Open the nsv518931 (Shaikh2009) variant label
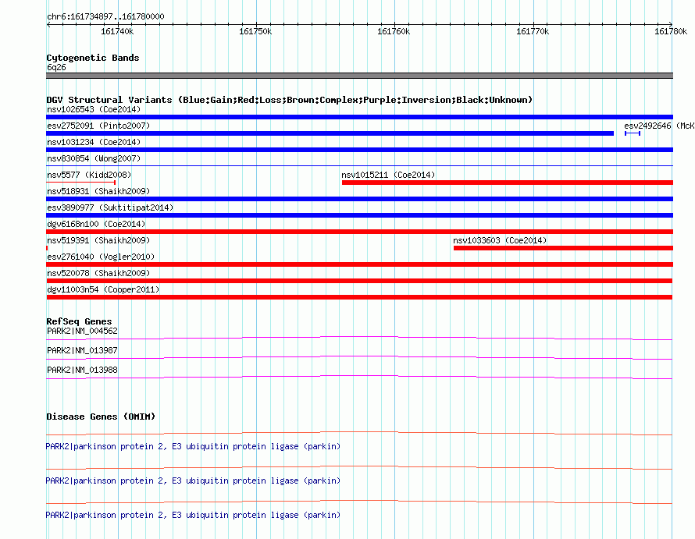The width and height of the screenshot is (695, 539). pos(98,191)
